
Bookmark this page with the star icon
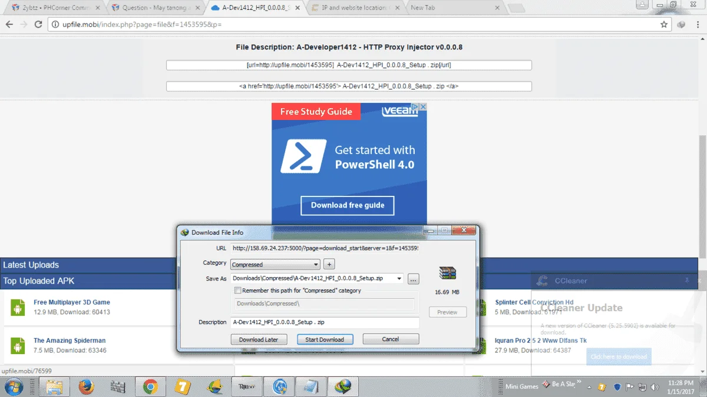[x=664, y=25]
